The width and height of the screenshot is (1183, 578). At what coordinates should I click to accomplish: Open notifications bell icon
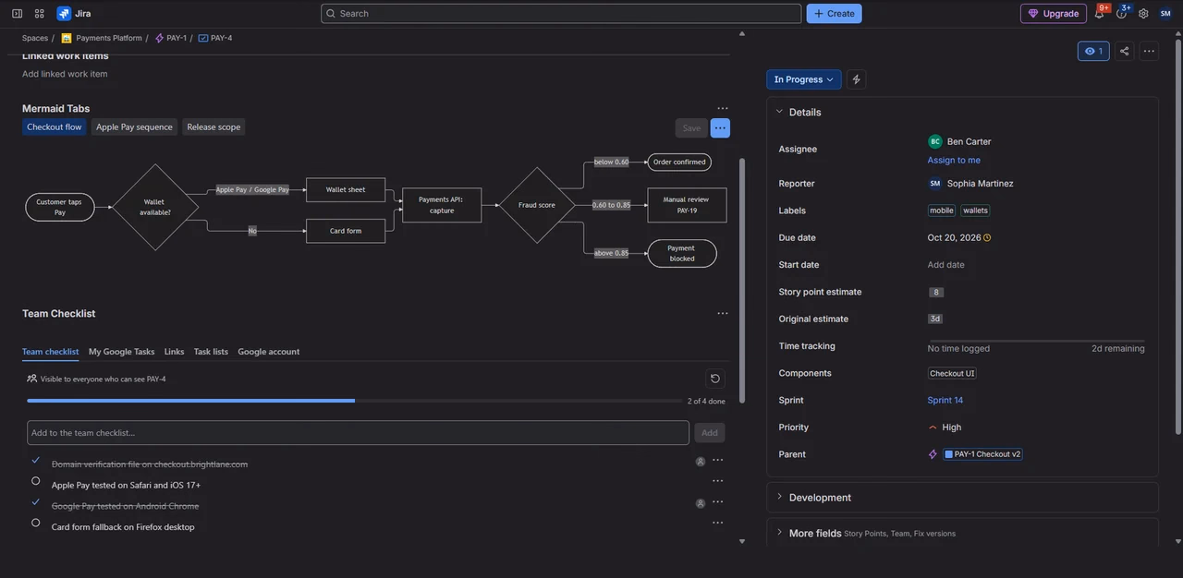(1099, 13)
